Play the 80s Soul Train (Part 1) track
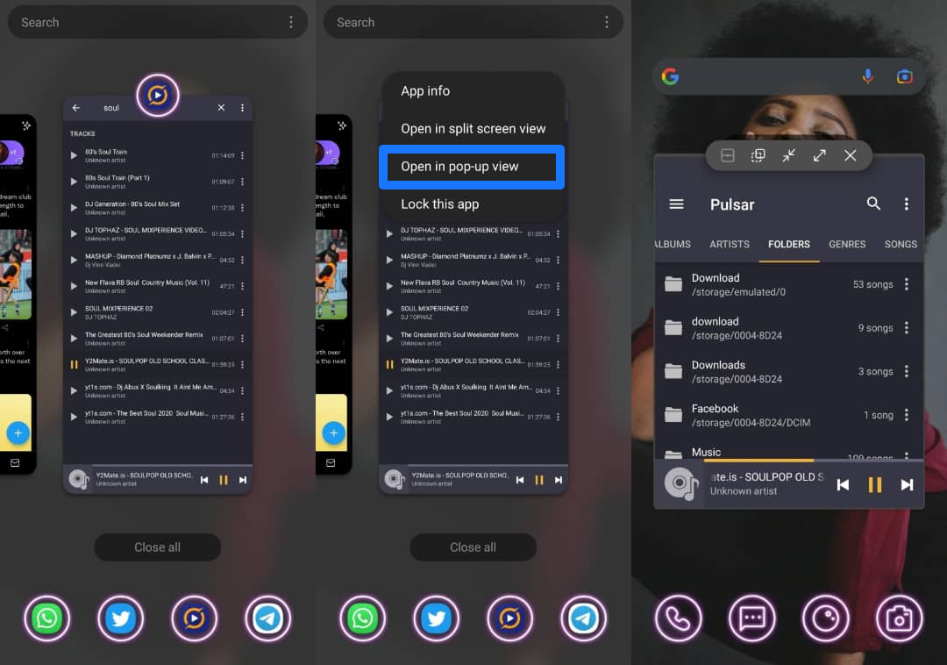The height and width of the screenshot is (665, 947). tap(74, 182)
